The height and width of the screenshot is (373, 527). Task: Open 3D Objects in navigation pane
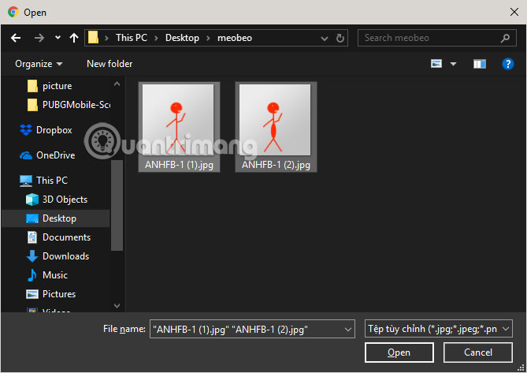(65, 200)
